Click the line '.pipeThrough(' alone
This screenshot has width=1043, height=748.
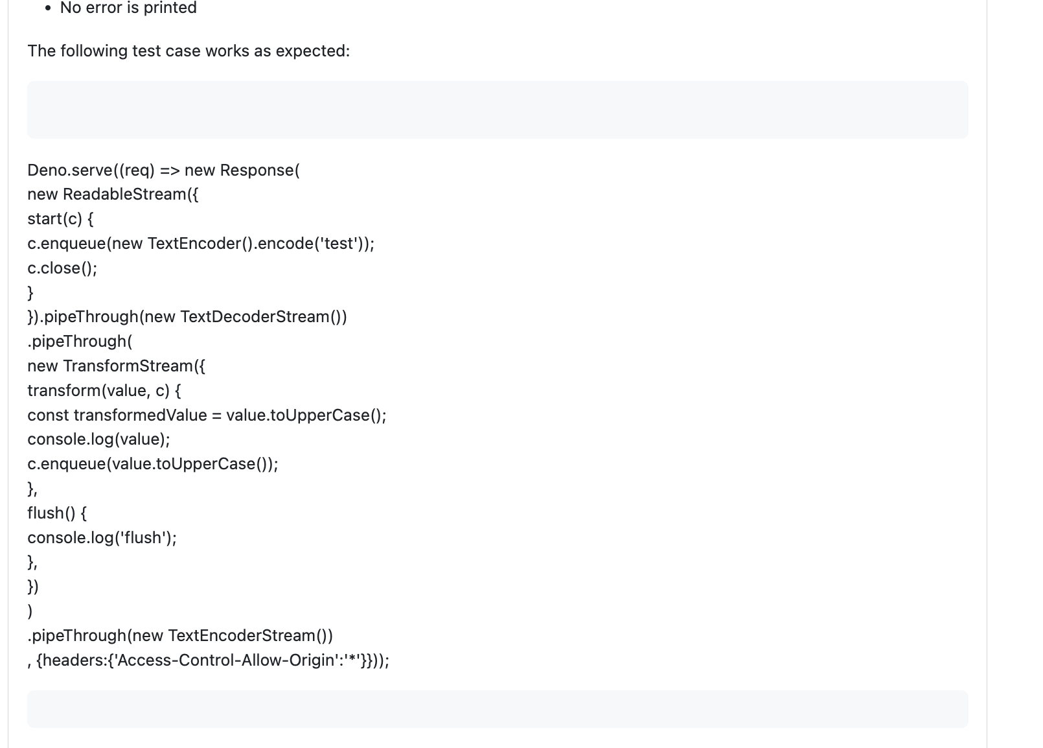click(80, 342)
